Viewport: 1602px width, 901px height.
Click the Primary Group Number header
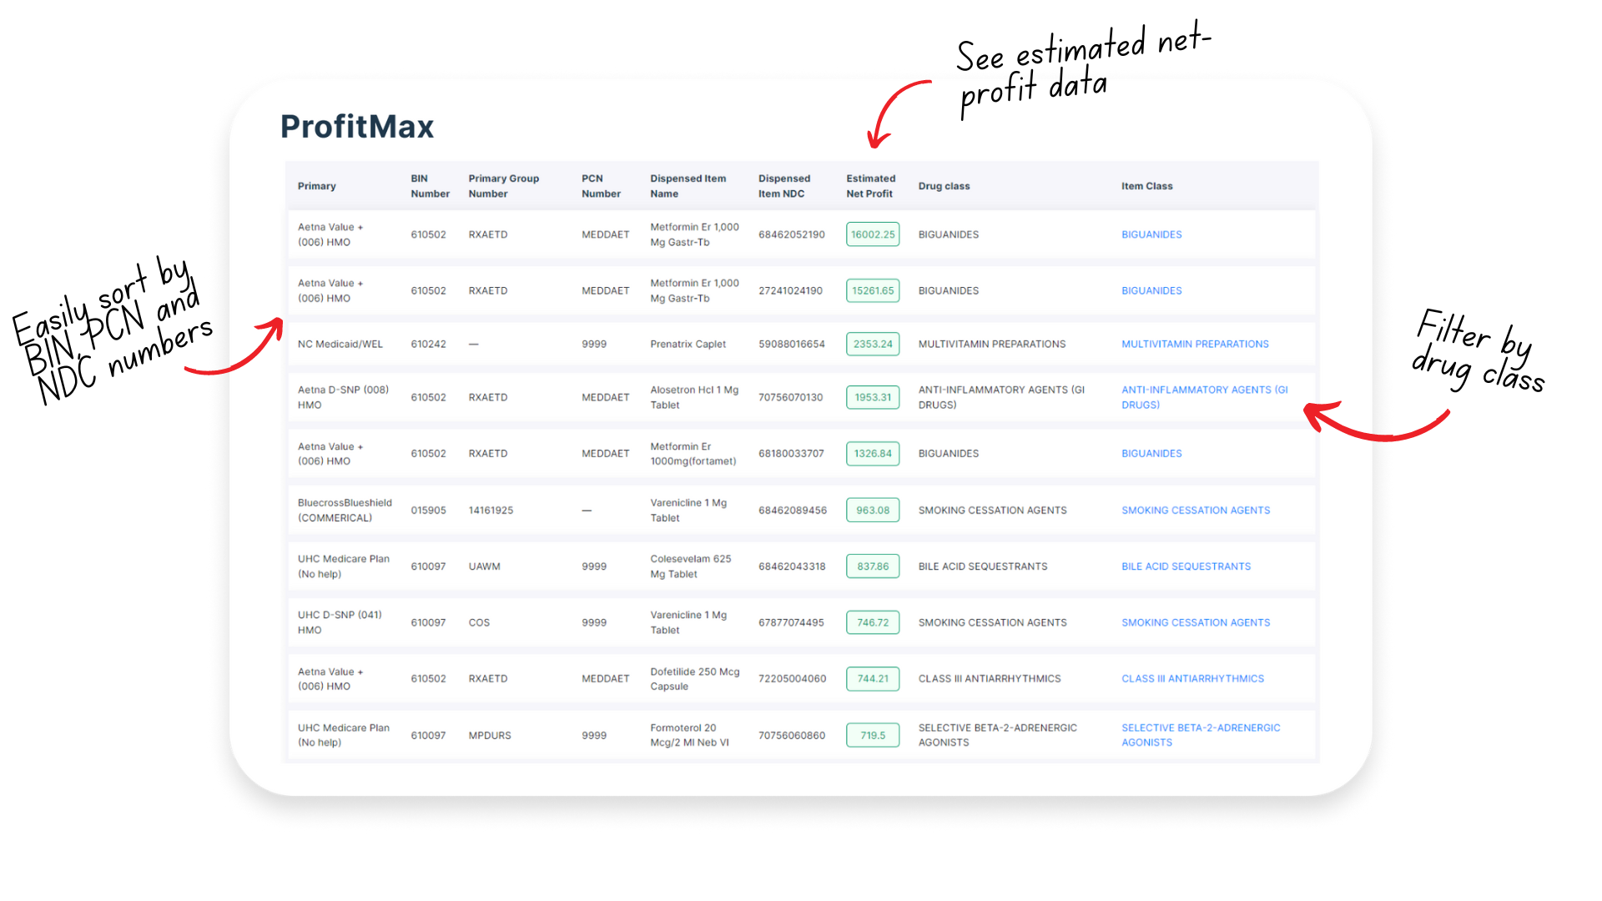[x=503, y=186]
